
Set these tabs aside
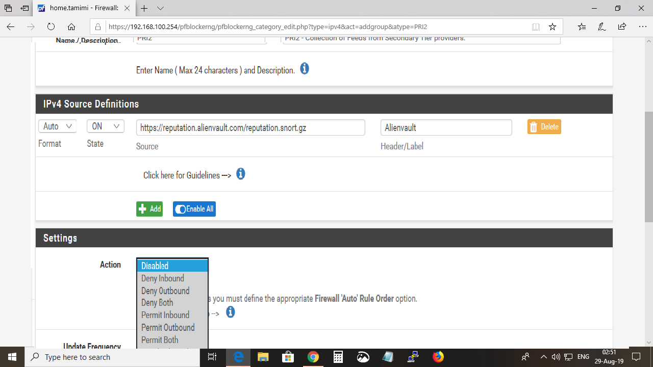(24, 9)
